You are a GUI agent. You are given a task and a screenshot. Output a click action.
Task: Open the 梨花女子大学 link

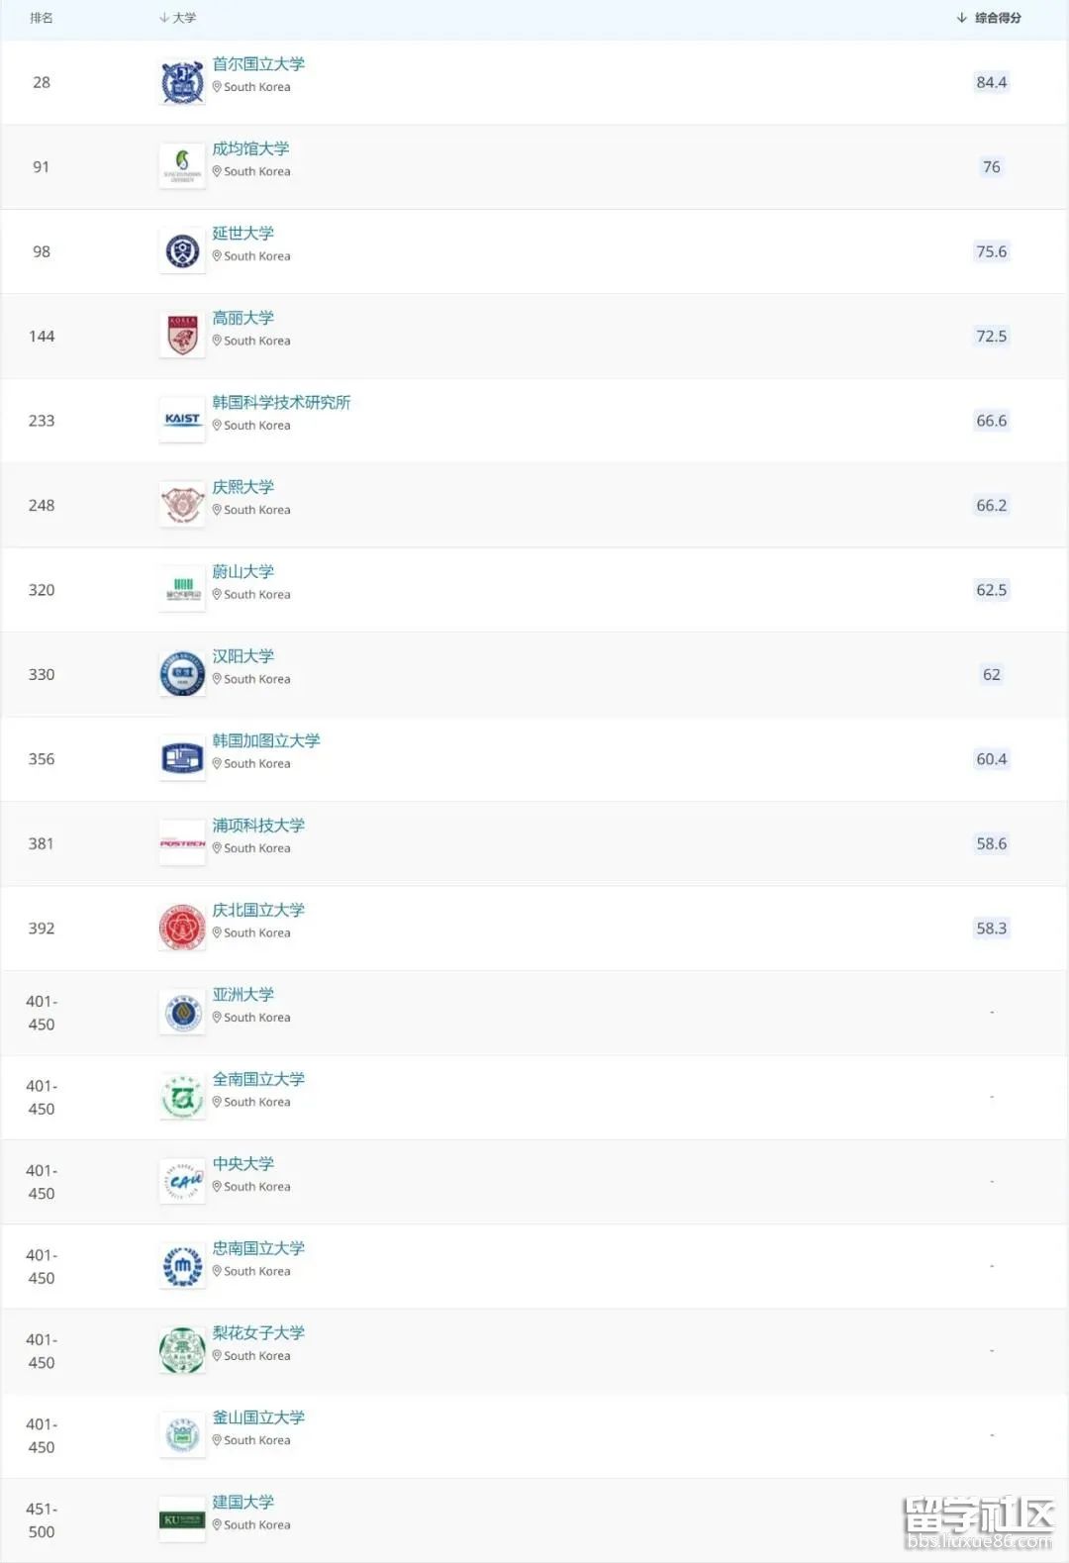(258, 1333)
